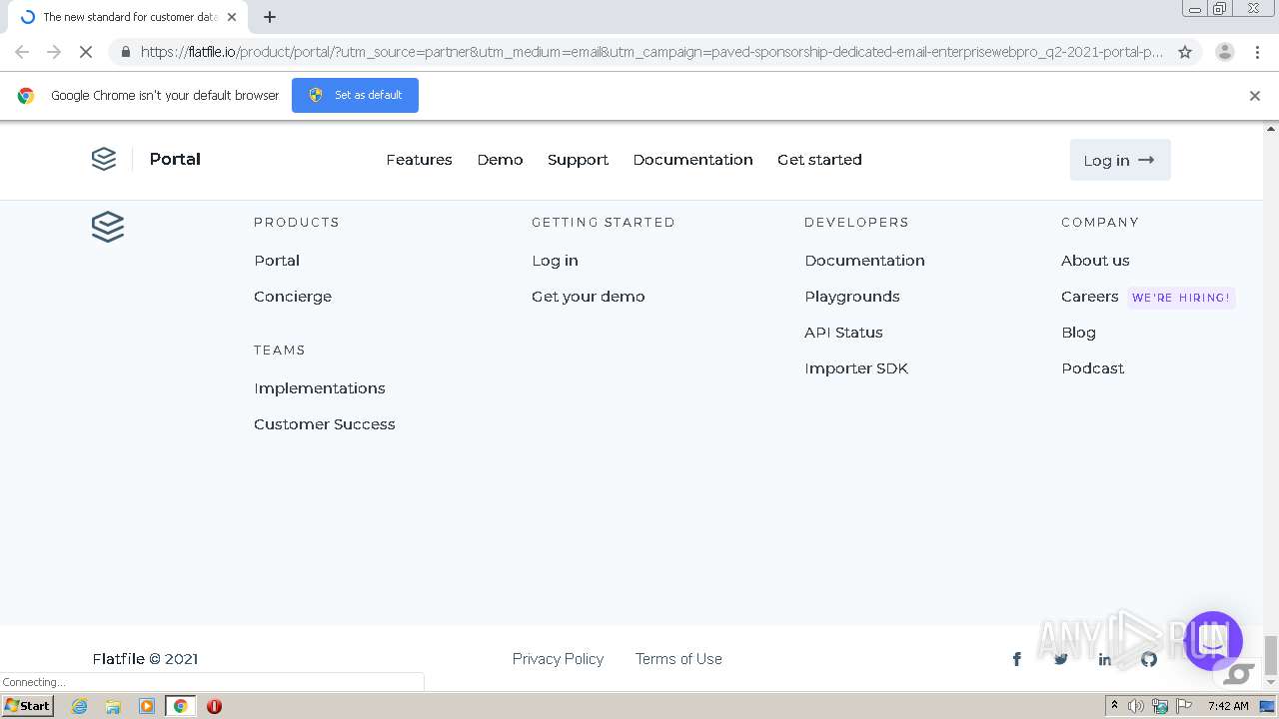Open the Portal link under Products
The width and height of the screenshot is (1279, 719).
pos(277,261)
